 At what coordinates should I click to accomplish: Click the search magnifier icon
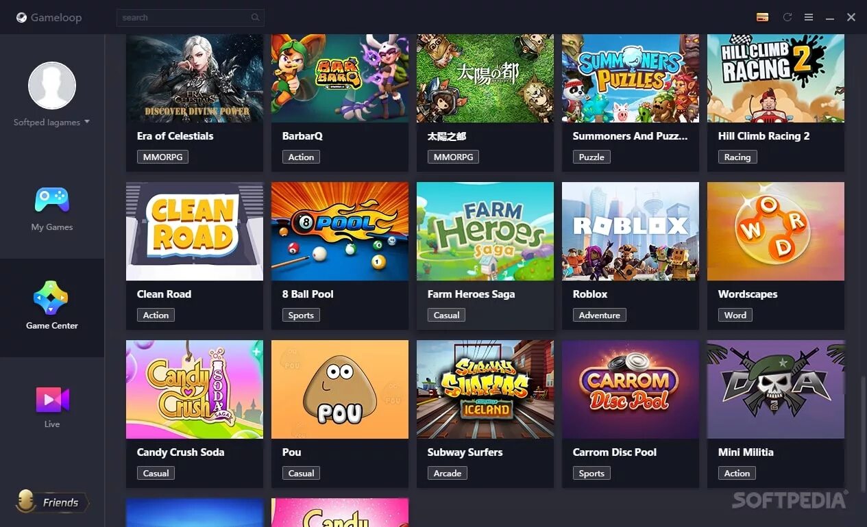point(256,18)
